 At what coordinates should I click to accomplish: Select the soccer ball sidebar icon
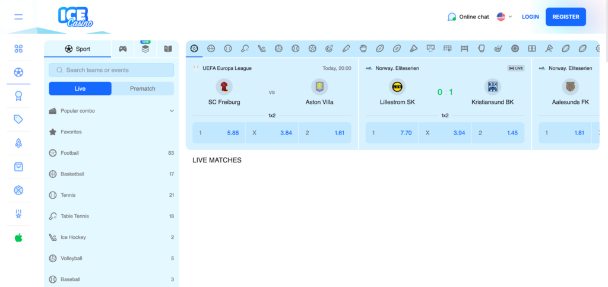point(18,72)
